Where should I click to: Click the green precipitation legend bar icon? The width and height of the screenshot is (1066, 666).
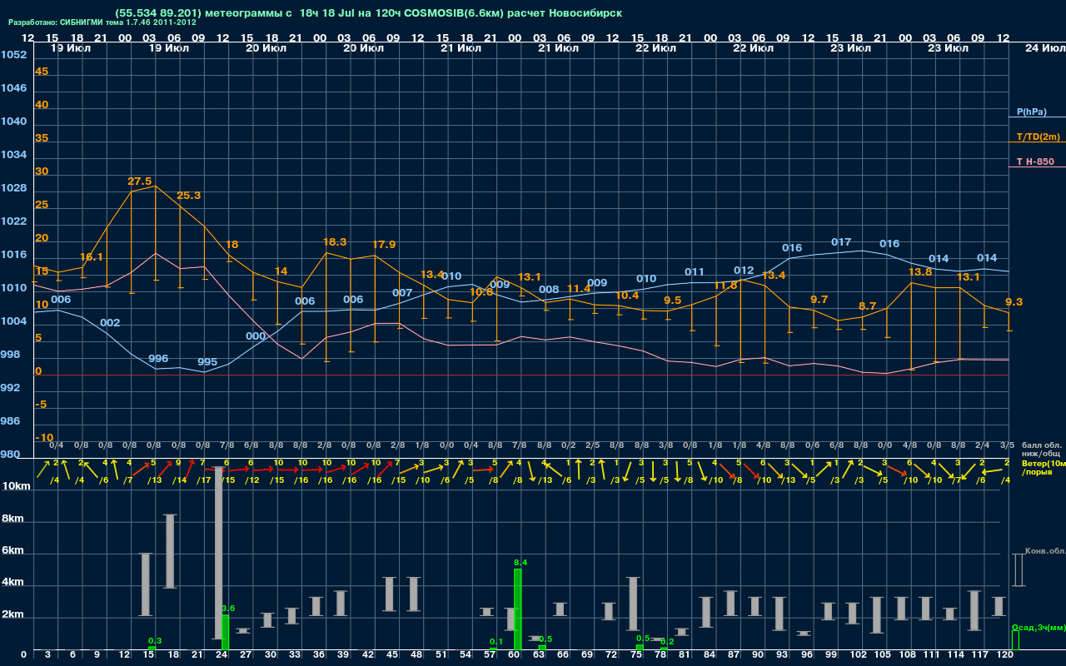tap(1015, 640)
